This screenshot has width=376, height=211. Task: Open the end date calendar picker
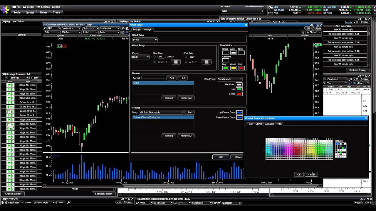click(x=207, y=62)
